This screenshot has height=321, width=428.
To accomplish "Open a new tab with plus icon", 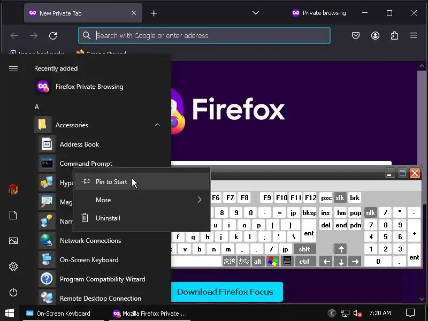I will click(154, 13).
